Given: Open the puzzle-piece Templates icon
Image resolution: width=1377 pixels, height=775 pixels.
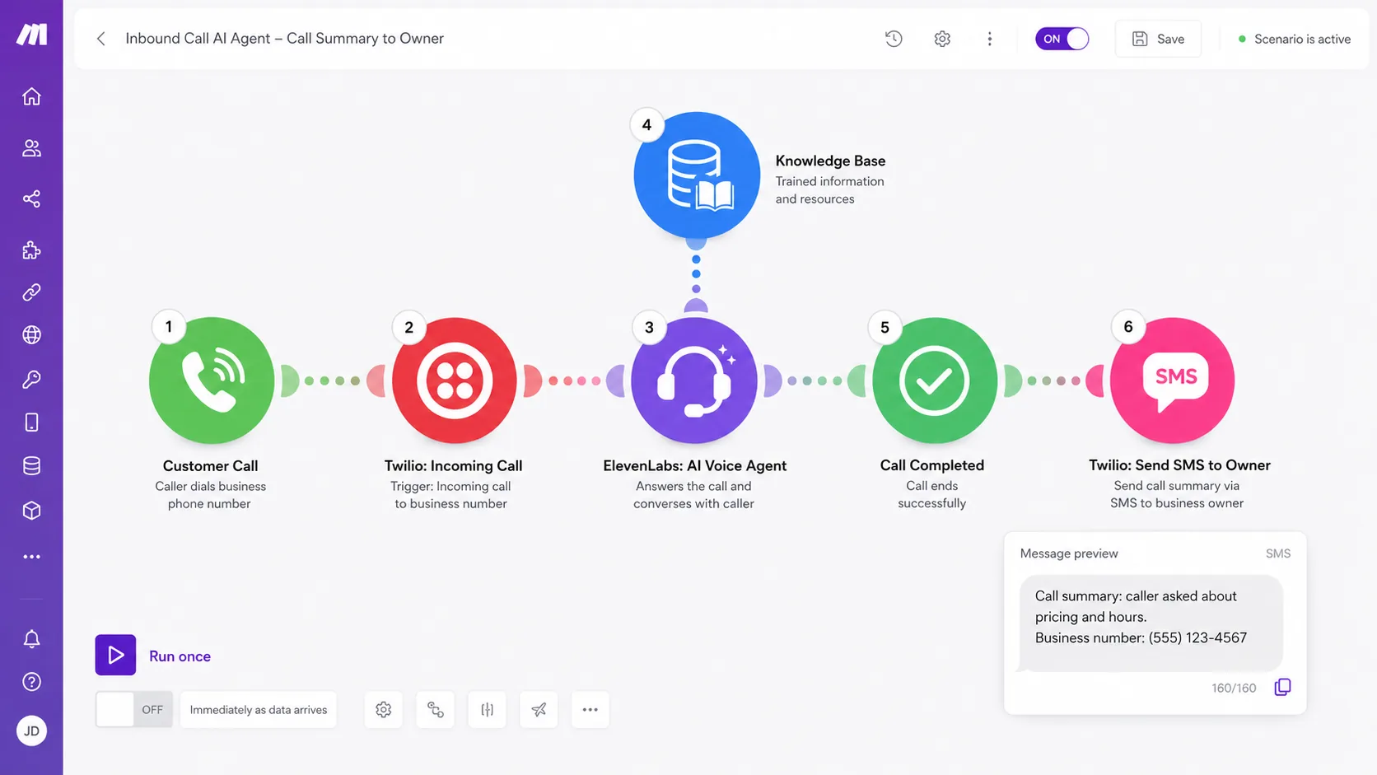Looking at the screenshot, I should 31,250.
